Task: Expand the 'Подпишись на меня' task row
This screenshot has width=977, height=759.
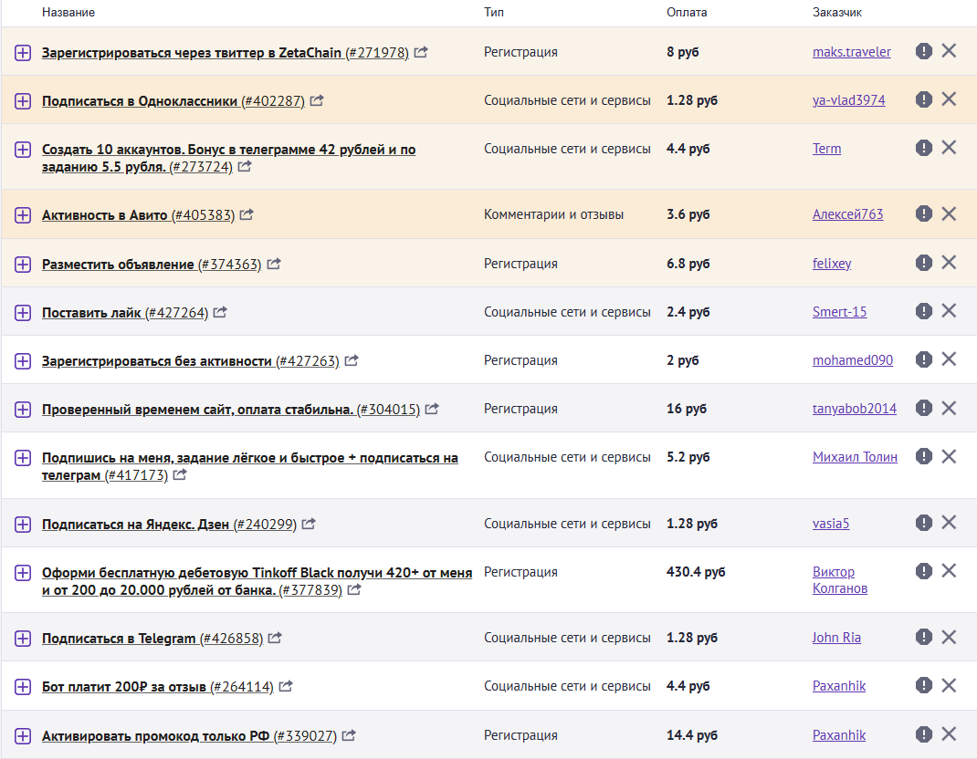Action: [23, 458]
